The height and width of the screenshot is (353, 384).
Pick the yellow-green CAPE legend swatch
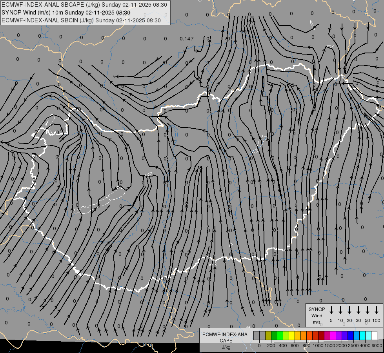286,336
